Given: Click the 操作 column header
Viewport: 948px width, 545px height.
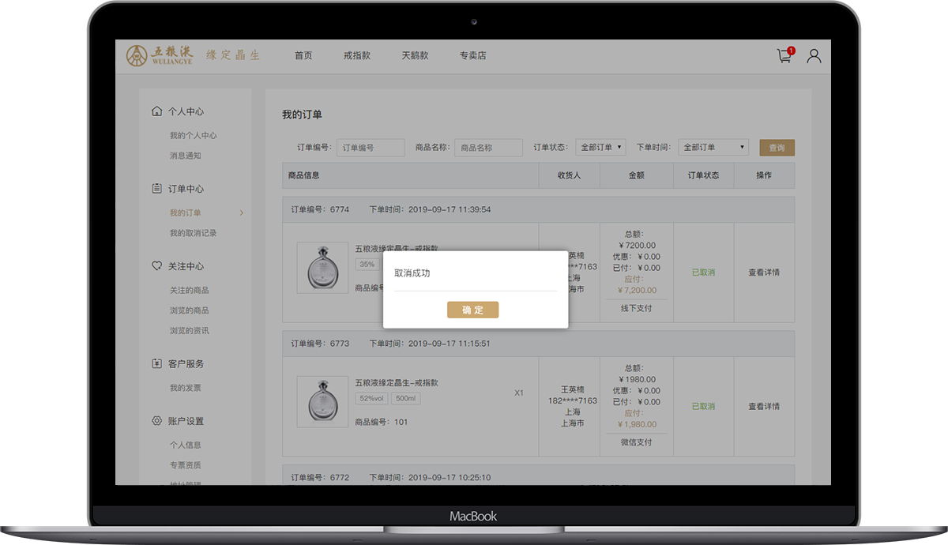Looking at the screenshot, I should pyautogui.click(x=764, y=175).
